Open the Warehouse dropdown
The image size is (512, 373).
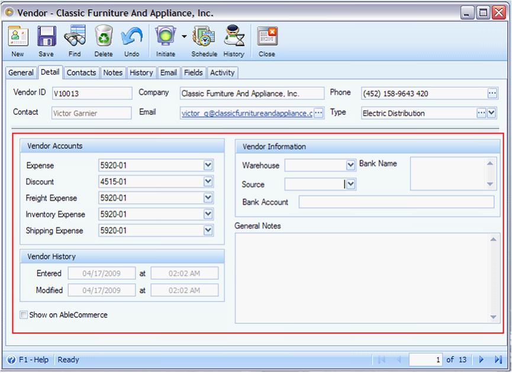click(x=350, y=165)
